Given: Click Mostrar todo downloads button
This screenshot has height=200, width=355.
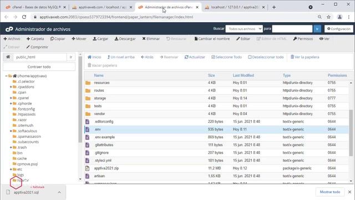Looking at the screenshot, I should point(330,192).
